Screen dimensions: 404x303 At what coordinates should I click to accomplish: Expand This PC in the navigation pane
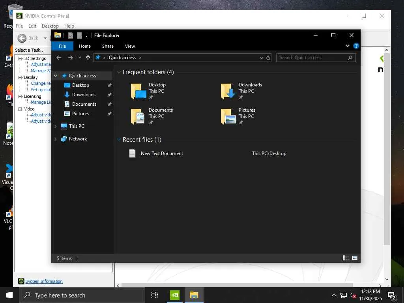(55, 126)
